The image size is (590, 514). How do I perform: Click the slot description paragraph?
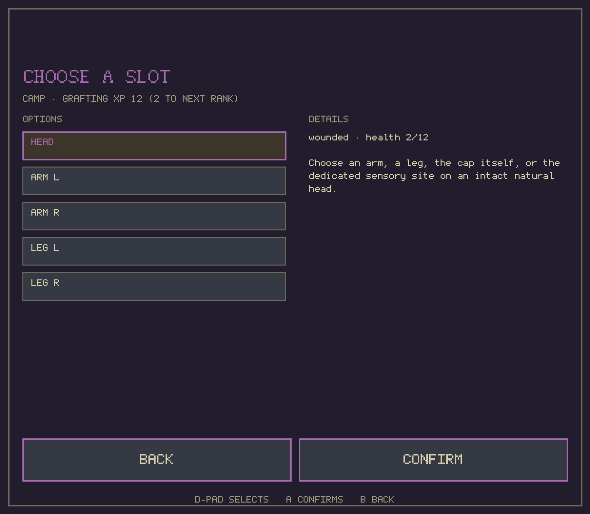[x=434, y=176]
